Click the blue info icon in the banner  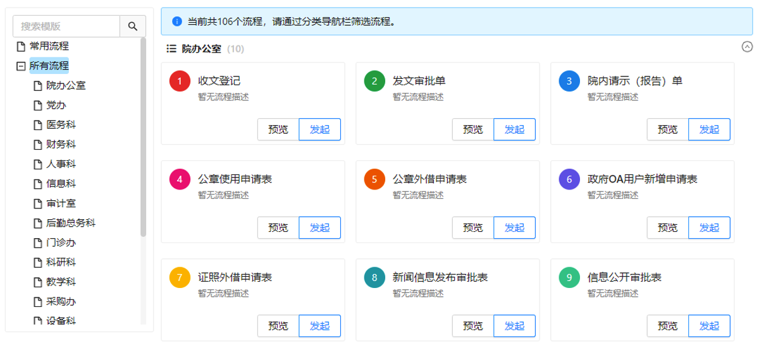(176, 21)
